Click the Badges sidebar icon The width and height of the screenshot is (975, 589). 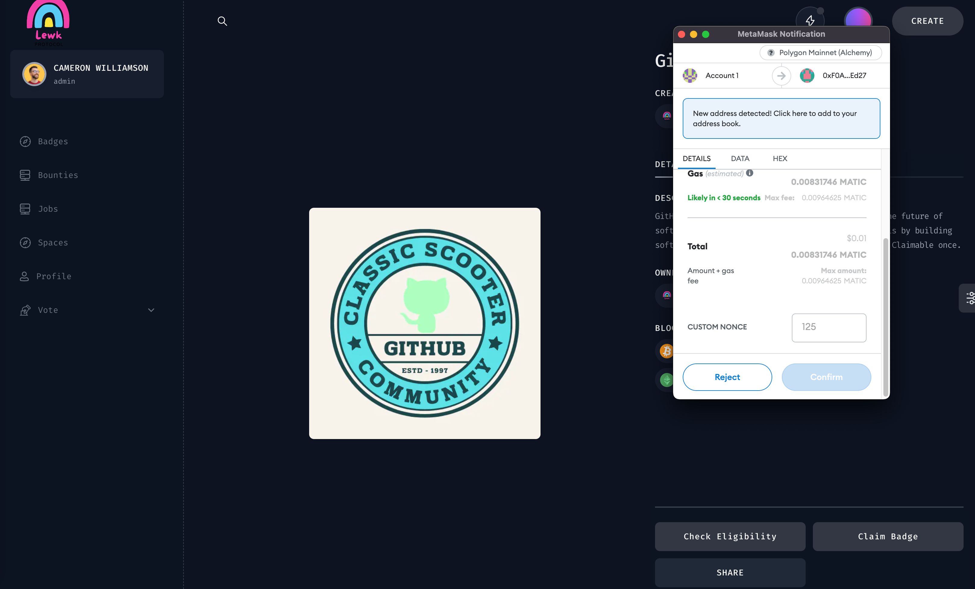point(24,141)
